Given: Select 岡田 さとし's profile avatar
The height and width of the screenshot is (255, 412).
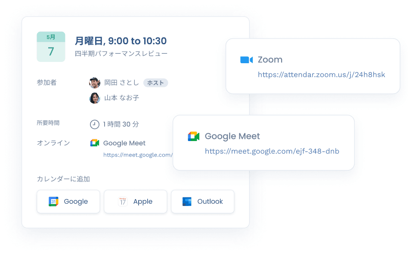Looking at the screenshot, I should [95, 83].
